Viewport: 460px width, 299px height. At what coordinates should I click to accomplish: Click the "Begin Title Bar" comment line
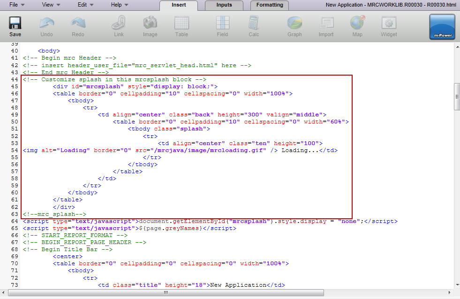[68, 249]
